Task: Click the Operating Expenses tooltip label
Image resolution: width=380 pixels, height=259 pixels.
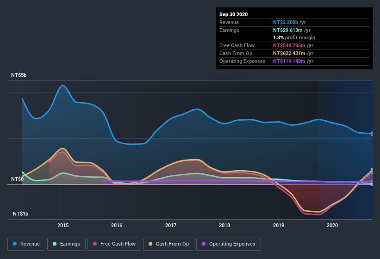Action: (x=243, y=61)
